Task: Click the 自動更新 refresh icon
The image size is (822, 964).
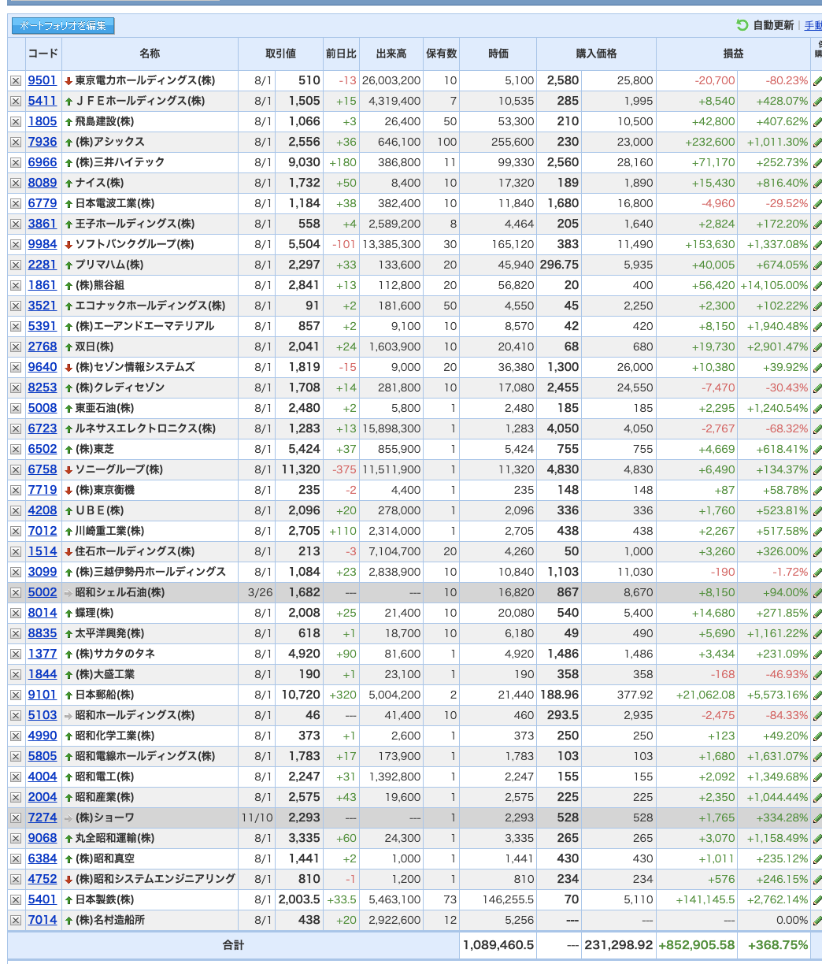Action: click(x=742, y=25)
